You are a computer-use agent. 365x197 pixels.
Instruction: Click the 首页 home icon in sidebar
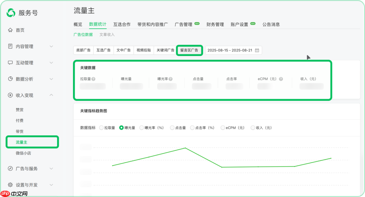pos(10,30)
